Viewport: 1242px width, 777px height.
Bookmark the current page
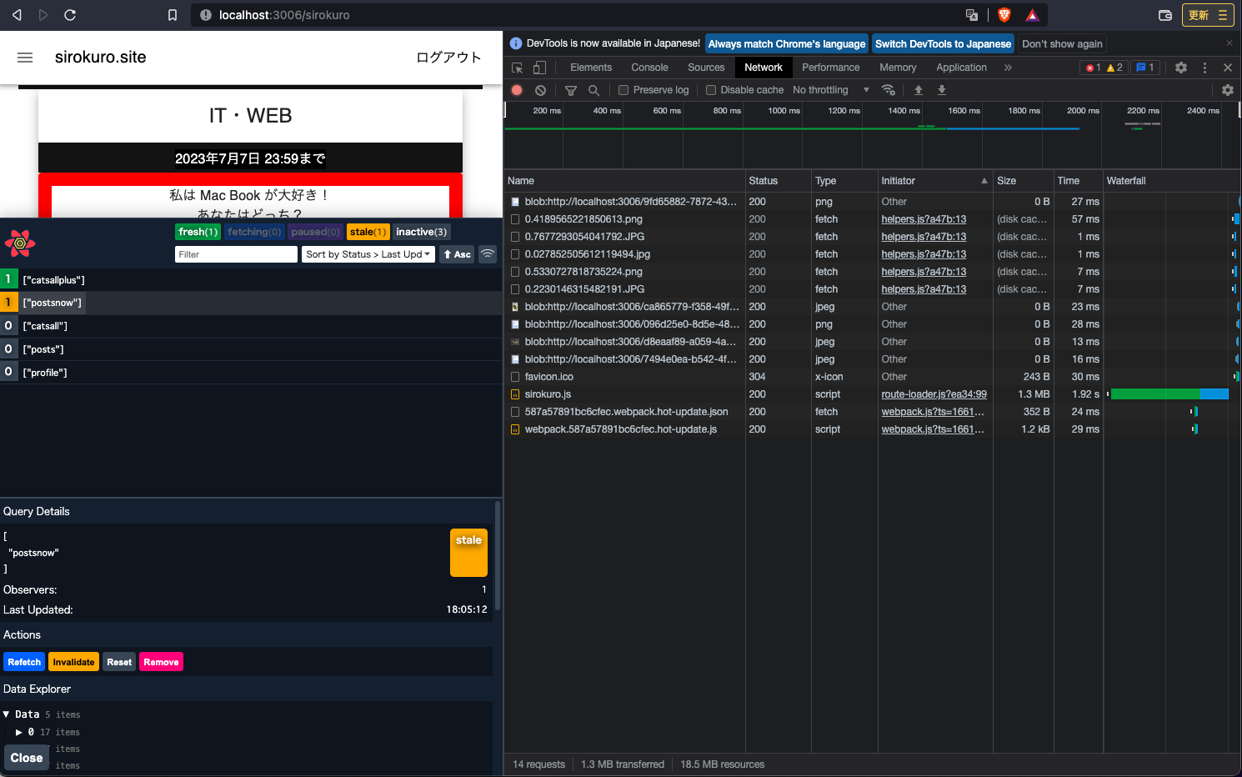point(173,15)
